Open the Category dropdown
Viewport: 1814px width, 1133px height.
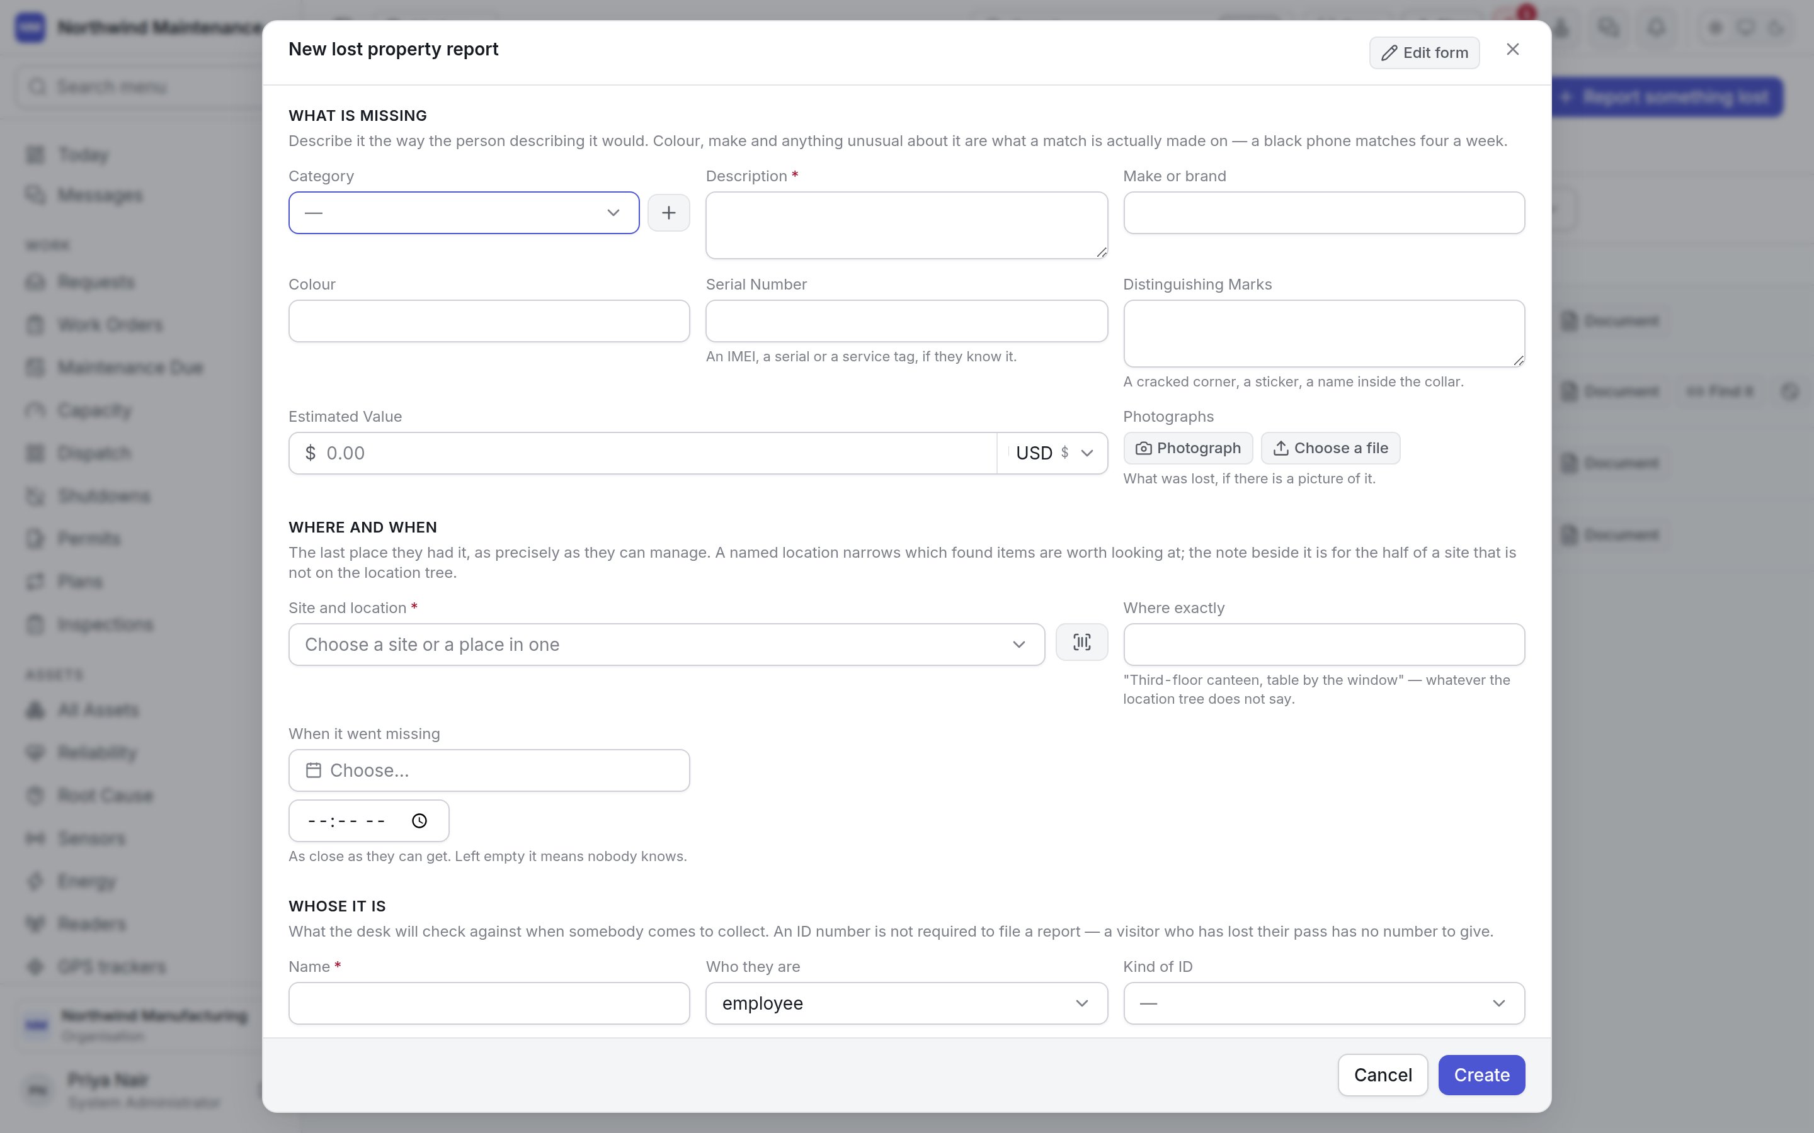[463, 213]
